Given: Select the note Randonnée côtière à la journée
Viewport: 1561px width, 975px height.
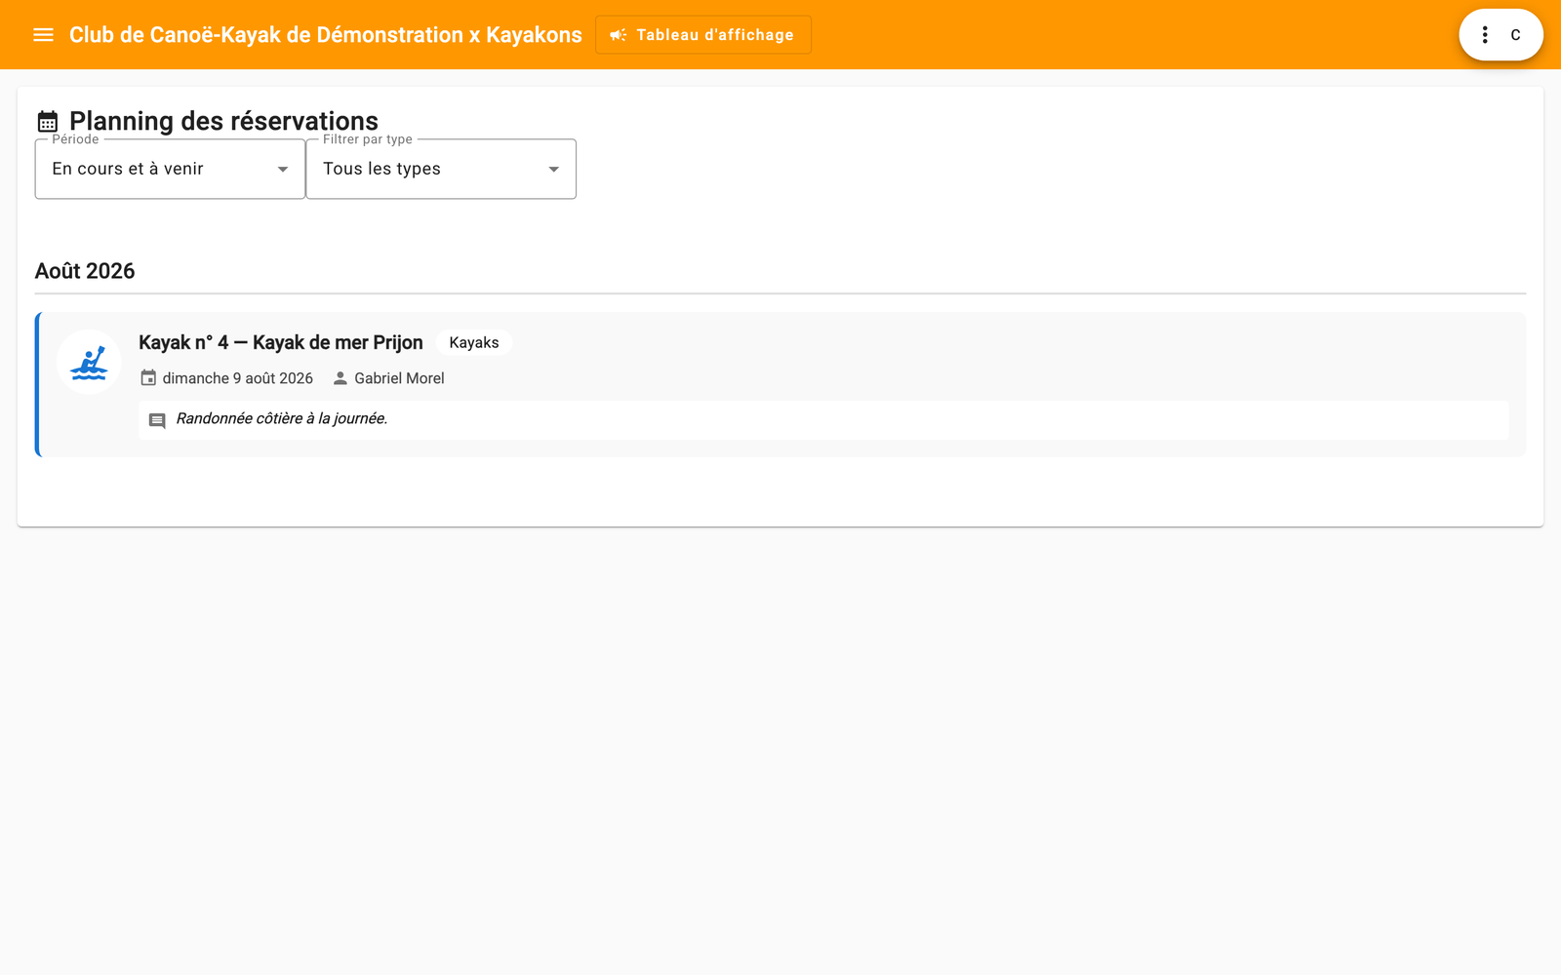Looking at the screenshot, I should click(x=282, y=418).
